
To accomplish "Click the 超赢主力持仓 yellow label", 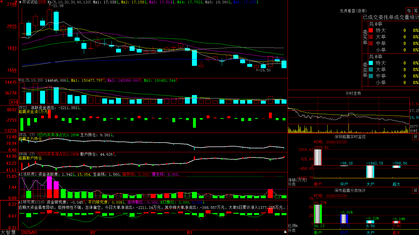I will (30, 139).
